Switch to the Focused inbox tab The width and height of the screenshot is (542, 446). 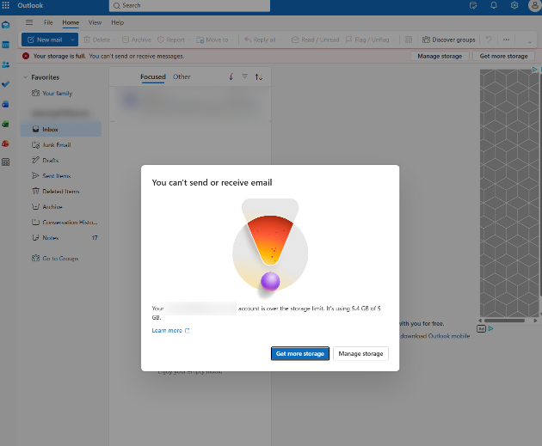(x=153, y=76)
